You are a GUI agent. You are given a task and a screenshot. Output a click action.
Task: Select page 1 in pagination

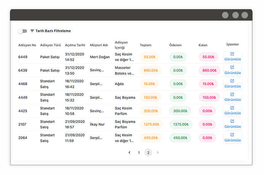click(x=139, y=152)
